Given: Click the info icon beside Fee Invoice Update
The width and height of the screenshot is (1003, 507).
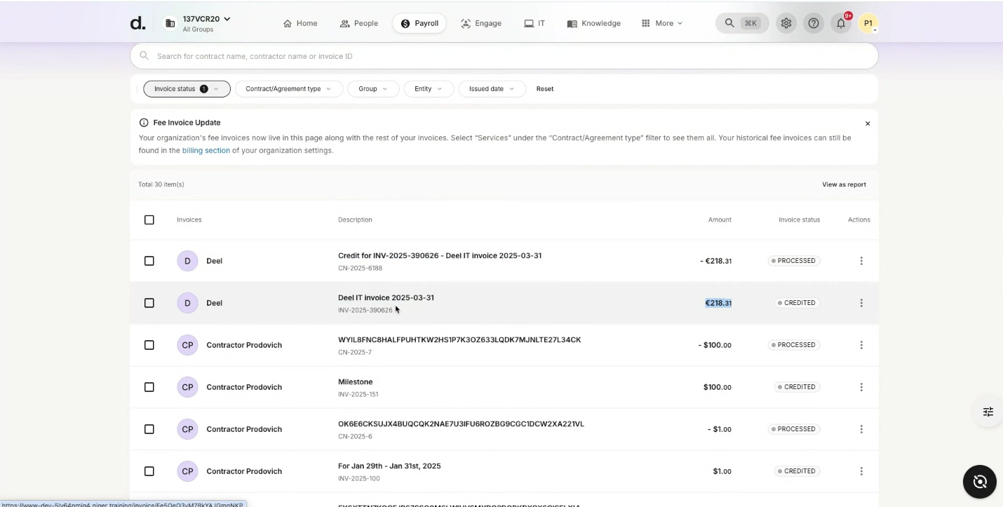Looking at the screenshot, I should 144,123.
